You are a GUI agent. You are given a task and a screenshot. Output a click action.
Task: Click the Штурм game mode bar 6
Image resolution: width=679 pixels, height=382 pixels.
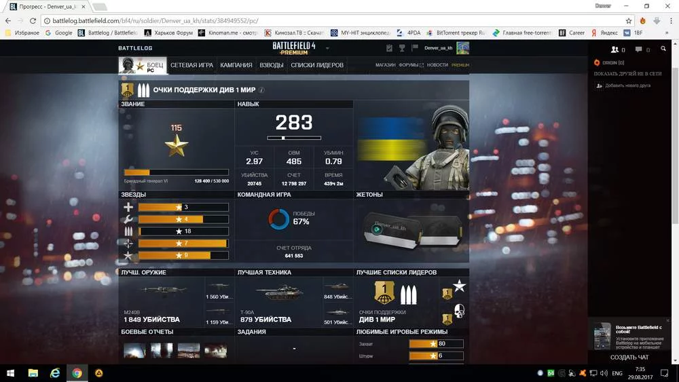pos(436,356)
